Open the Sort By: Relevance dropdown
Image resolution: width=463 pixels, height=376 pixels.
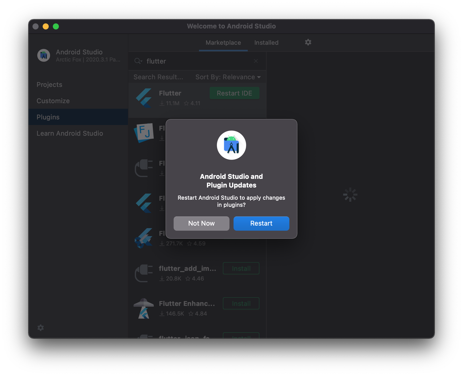[228, 77]
